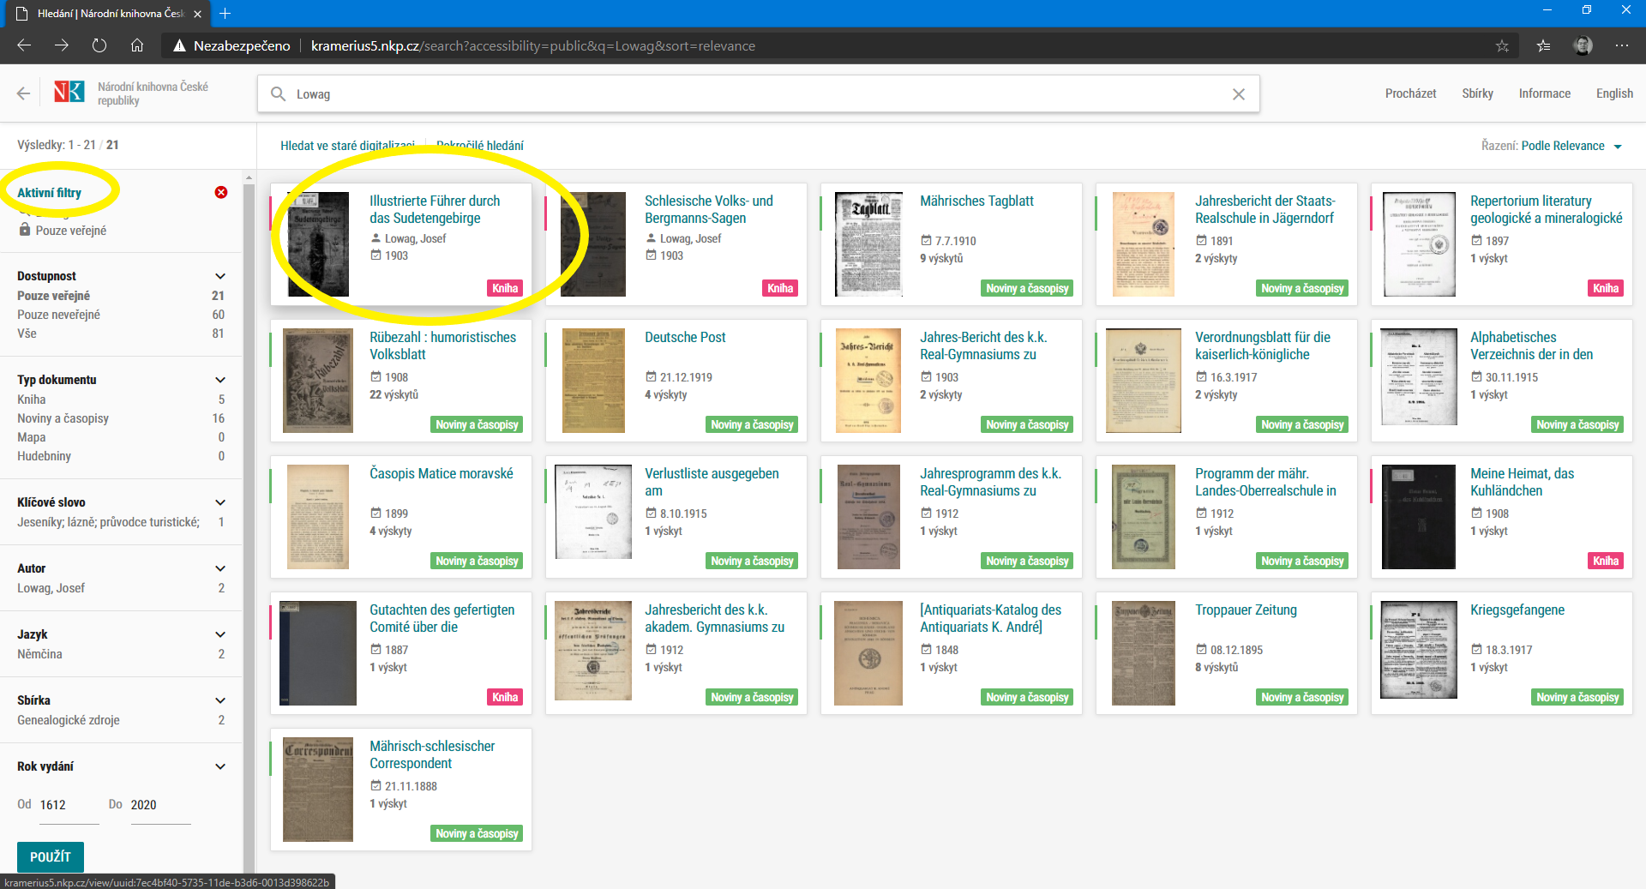
Task: Open the 'Sbírky' menu item
Action: point(1477,93)
